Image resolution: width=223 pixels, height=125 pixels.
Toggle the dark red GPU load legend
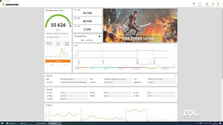125,68
